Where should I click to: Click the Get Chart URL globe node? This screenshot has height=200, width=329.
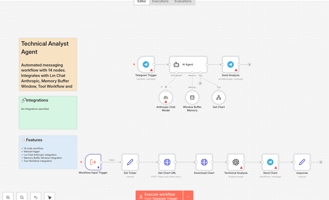click(167, 162)
